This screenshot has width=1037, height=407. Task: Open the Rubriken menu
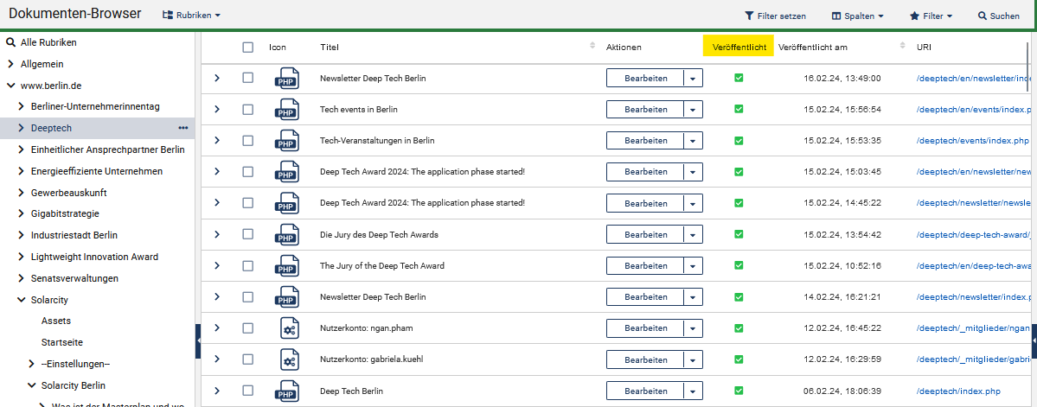click(x=192, y=16)
